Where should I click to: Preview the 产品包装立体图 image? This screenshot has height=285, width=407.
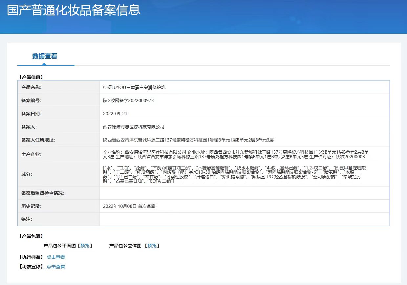tap(152, 246)
